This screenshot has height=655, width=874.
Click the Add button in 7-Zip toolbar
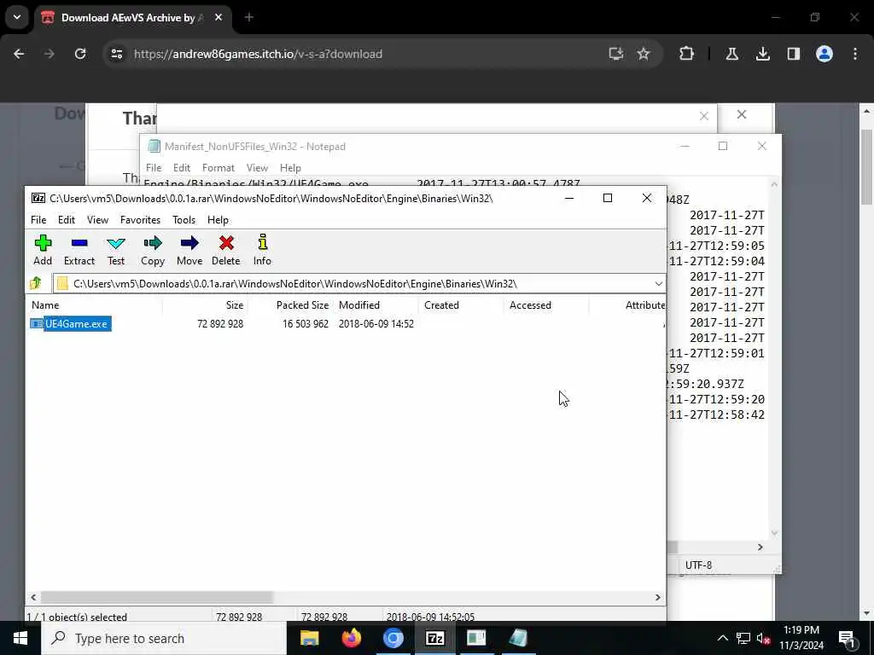point(43,250)
